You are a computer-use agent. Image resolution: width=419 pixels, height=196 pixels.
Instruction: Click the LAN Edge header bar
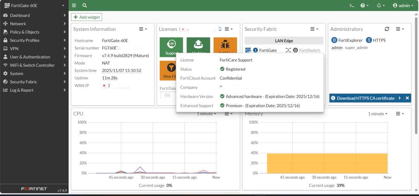[x=284, y=41]
